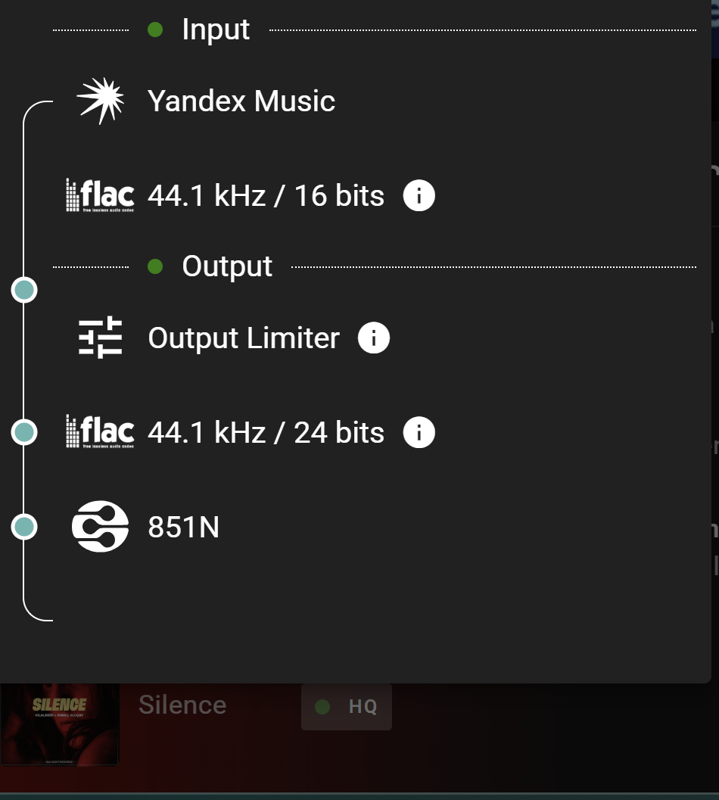The width and height of the screenshot is (719, 800).
Task: Click the Output Limiter sliders icon
Action: tap(101, 338)
